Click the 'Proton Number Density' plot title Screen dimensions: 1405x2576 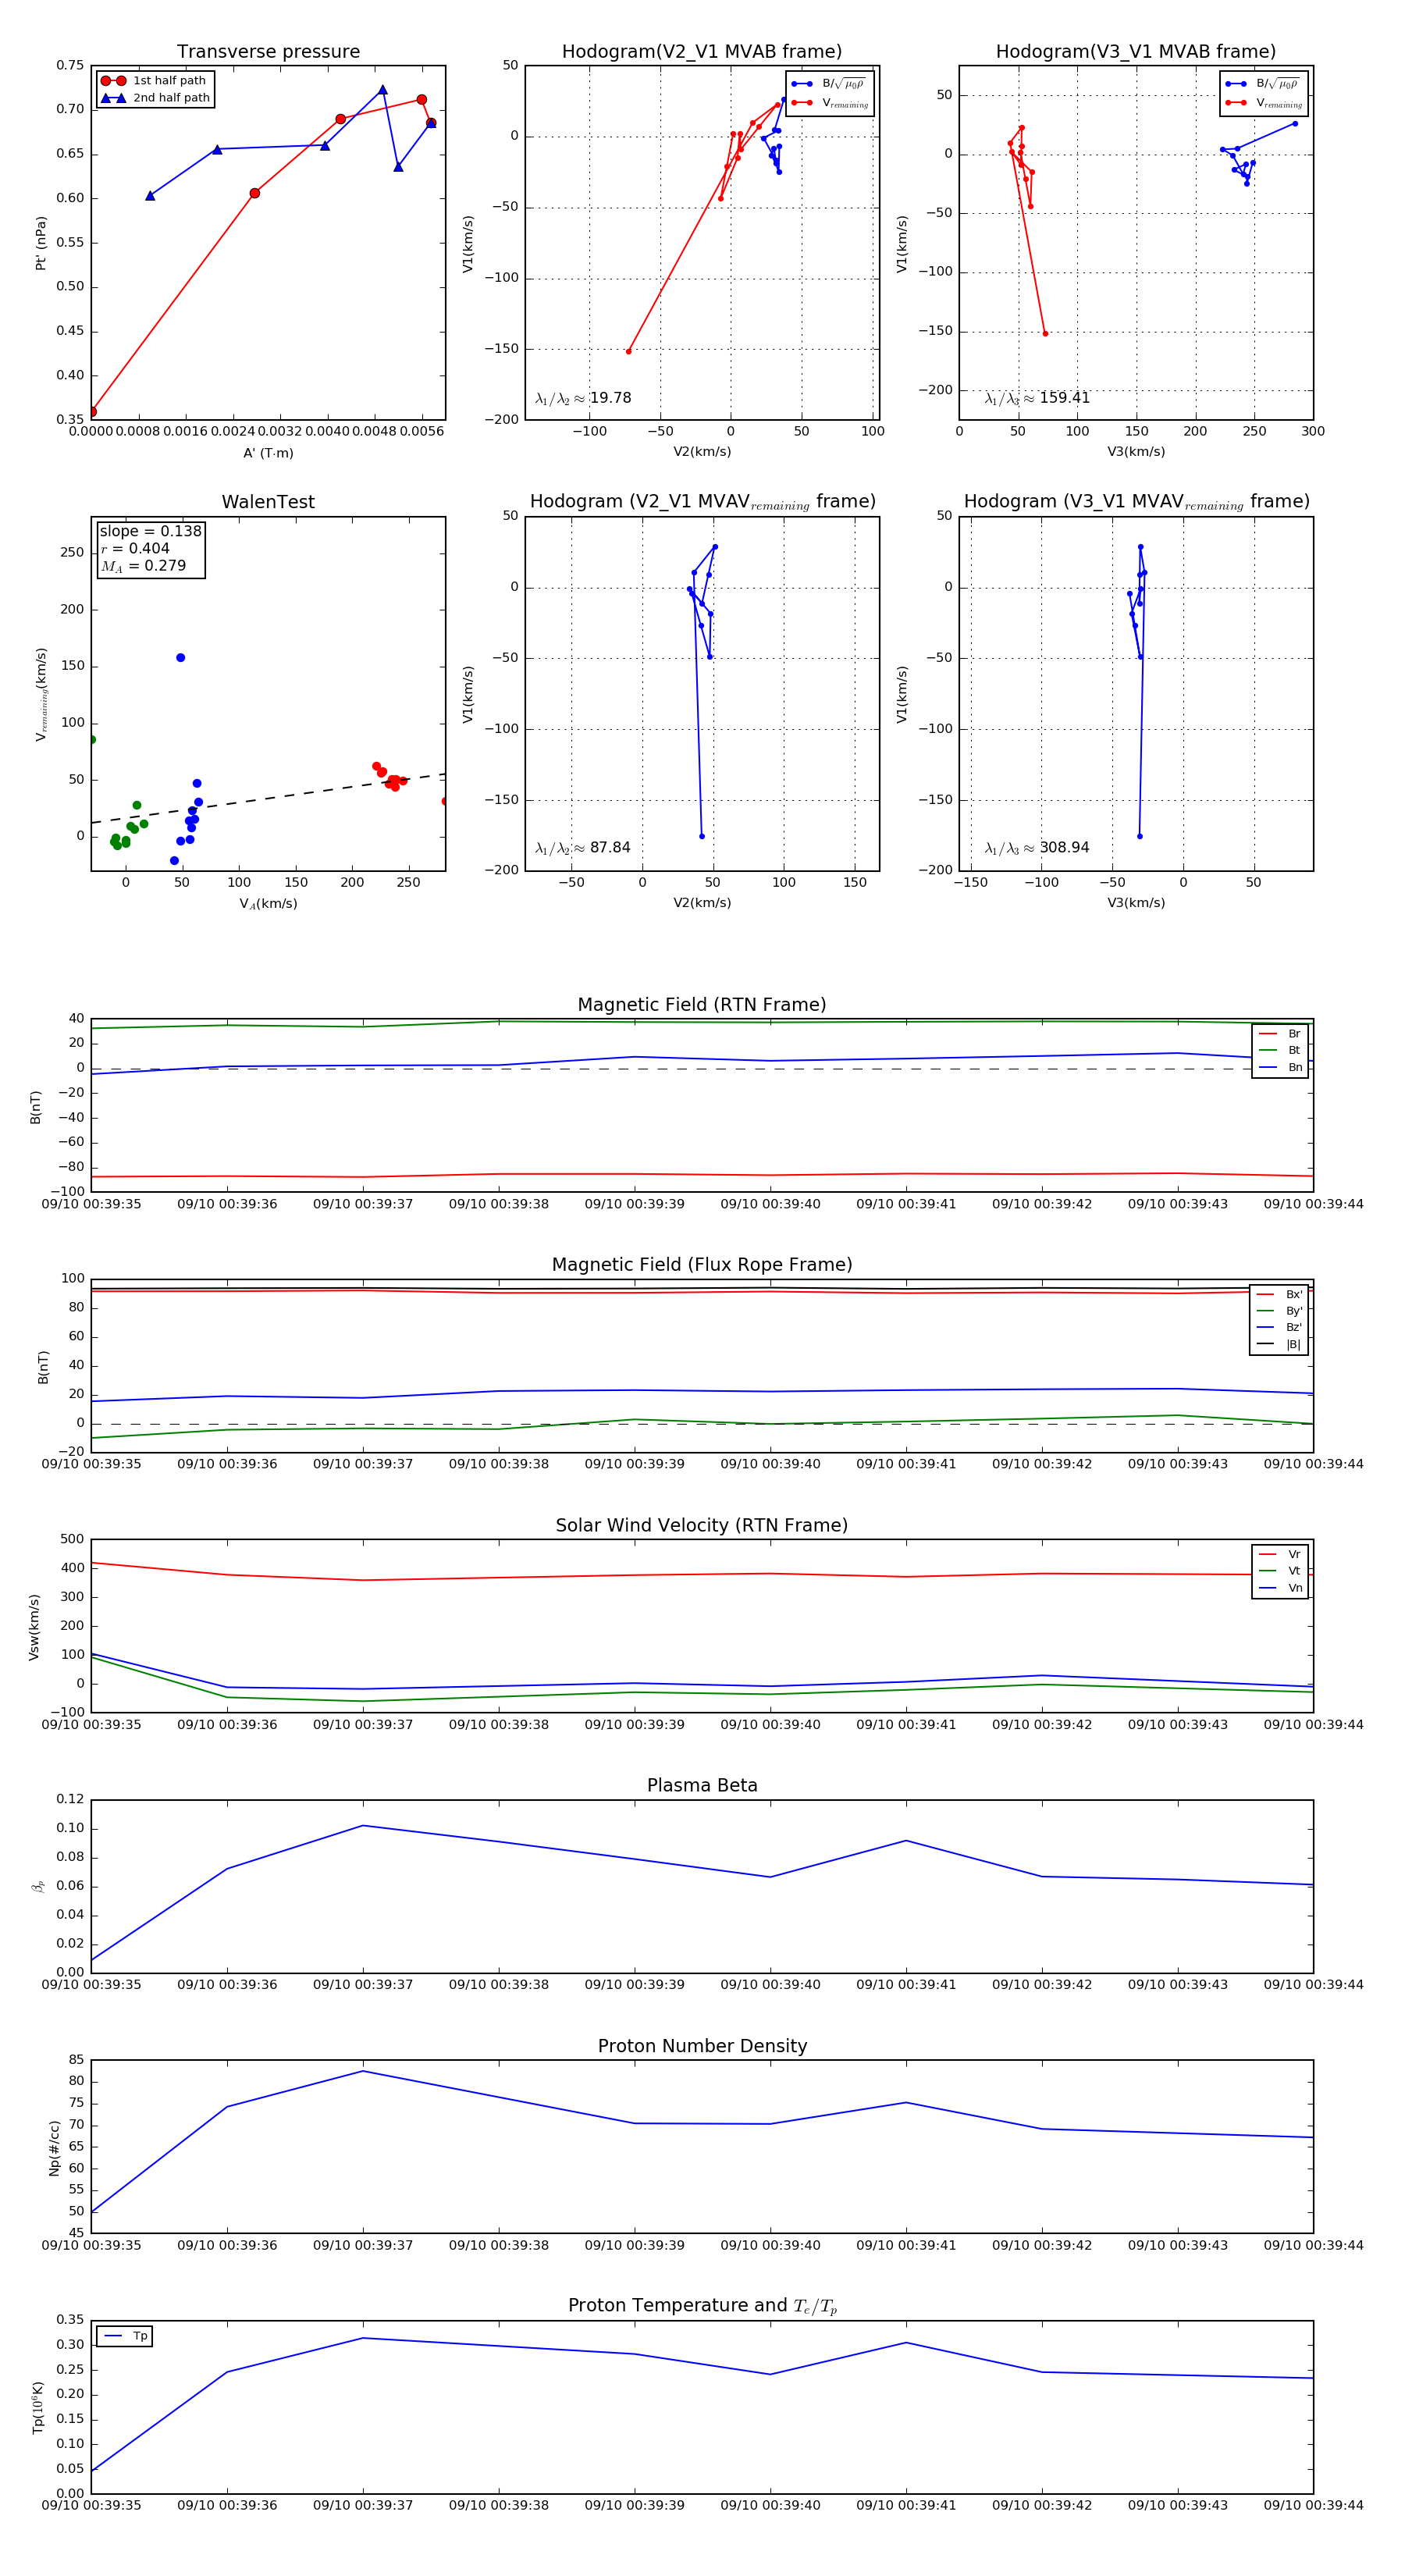702,2046
